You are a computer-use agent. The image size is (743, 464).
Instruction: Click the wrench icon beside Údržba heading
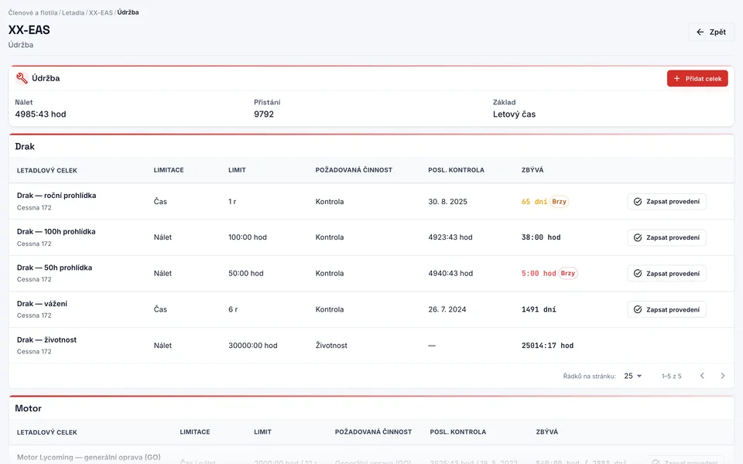22,78
